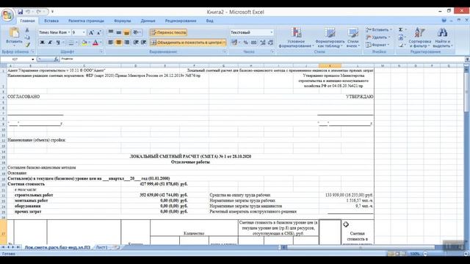Switch to the Формулы tab
Viewport: 470px width, 264px height.
tap(123, 21)
